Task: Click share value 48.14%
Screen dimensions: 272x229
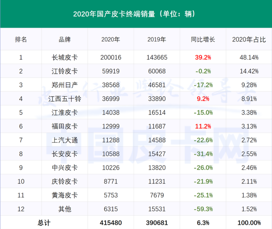Action: (x=249, y=57)
